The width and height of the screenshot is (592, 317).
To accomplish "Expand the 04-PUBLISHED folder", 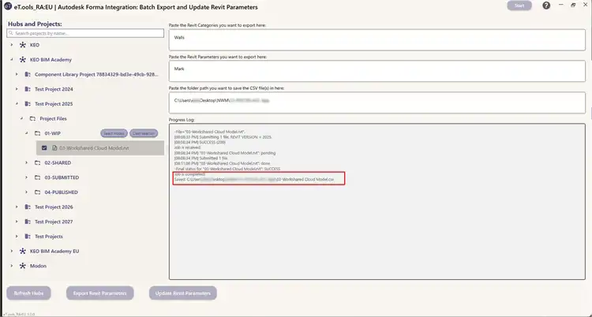I will pos(26,192).
